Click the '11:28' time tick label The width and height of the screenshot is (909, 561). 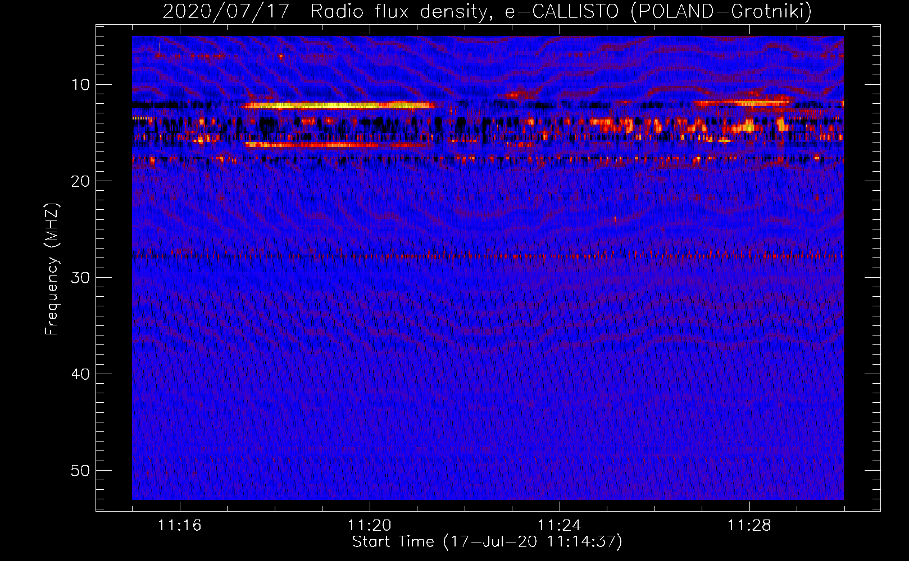tap(749, 526)
